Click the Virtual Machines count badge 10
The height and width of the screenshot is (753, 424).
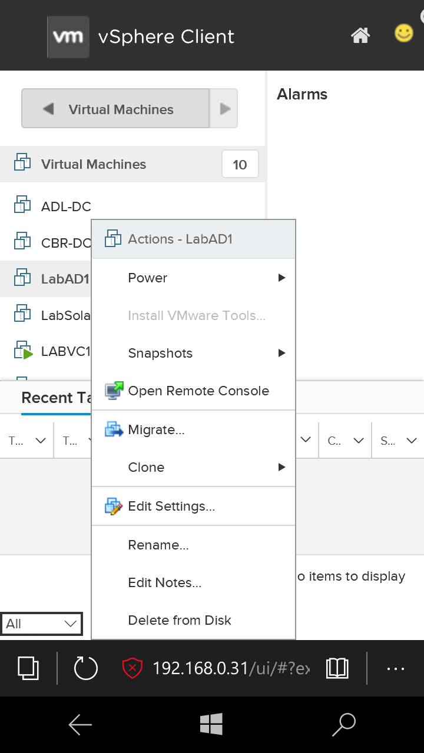point(240,164)
